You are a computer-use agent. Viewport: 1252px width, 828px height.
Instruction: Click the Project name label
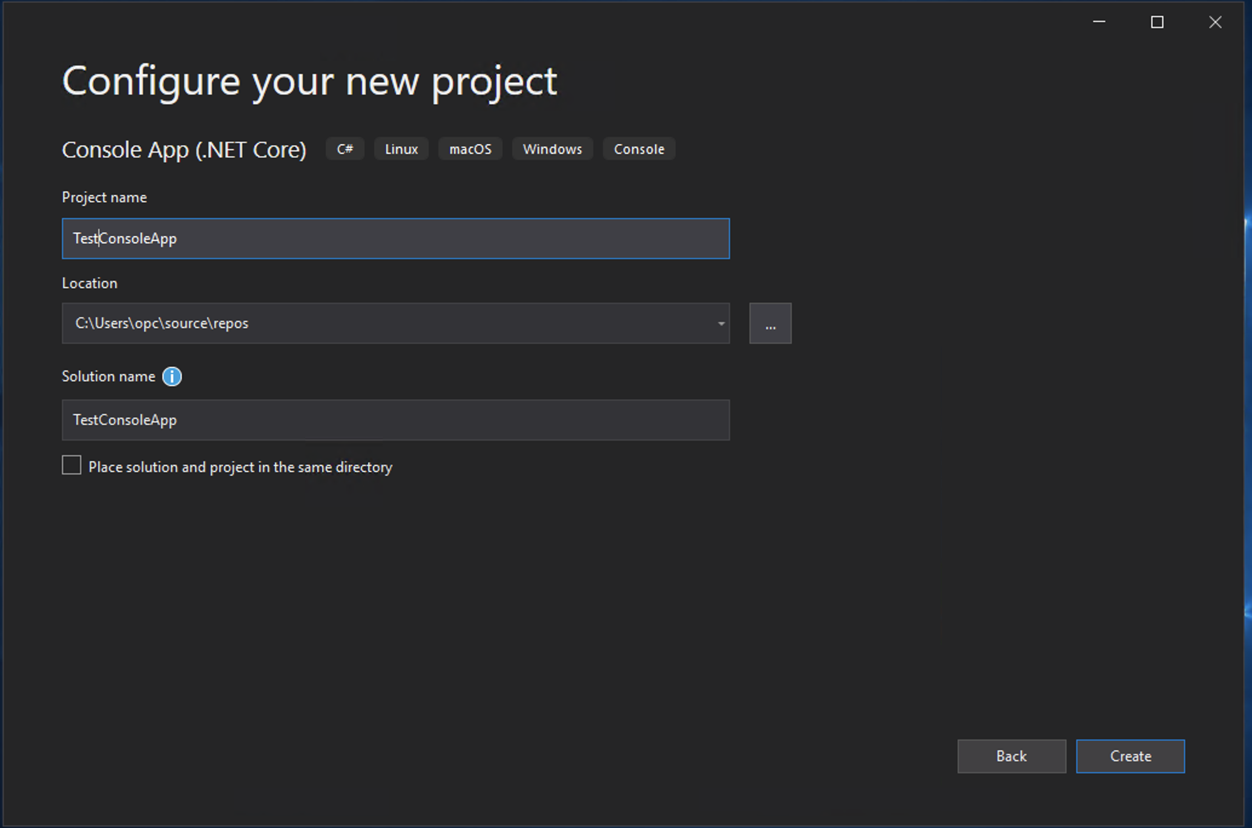104,197
